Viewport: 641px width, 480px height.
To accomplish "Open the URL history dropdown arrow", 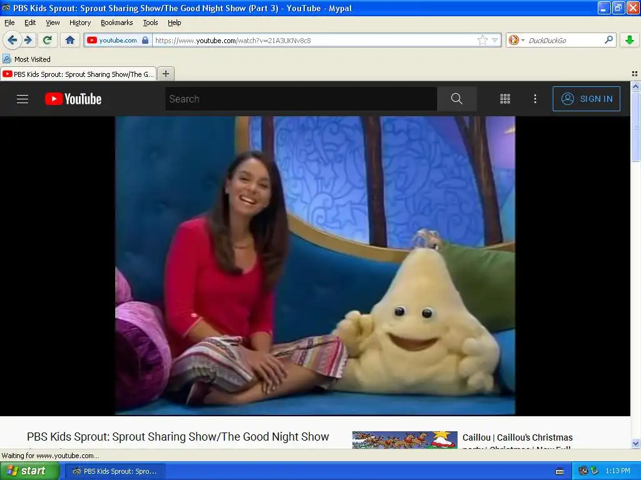I will [495, 40].
